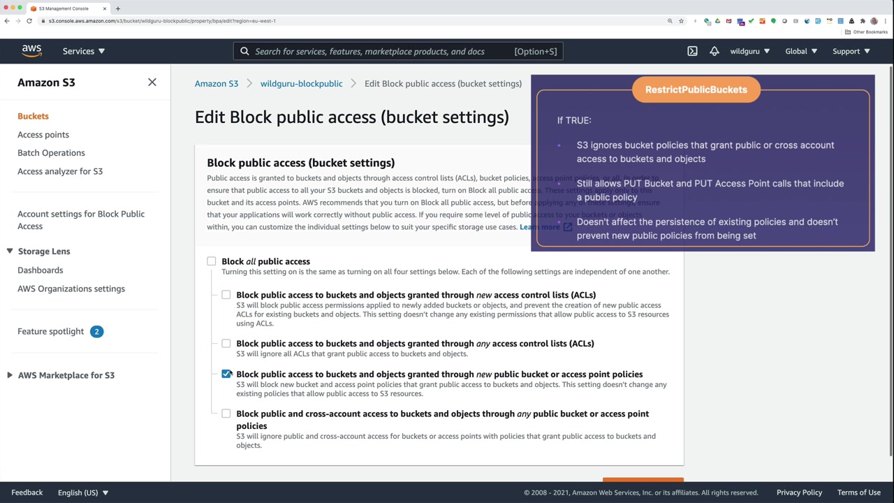Focus the AWS services search field
The image size is (894, 503).
point(398,51)
